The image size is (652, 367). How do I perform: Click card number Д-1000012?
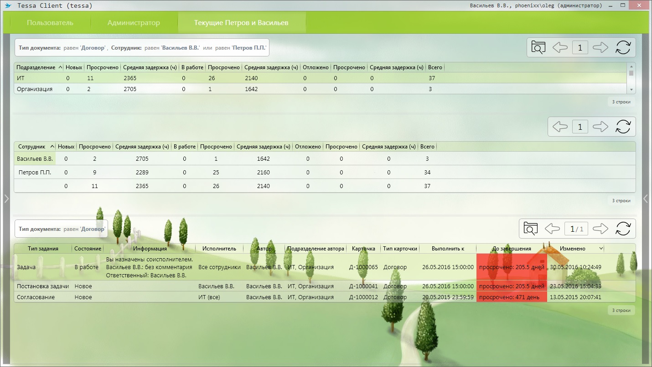[x=363, y=297]
